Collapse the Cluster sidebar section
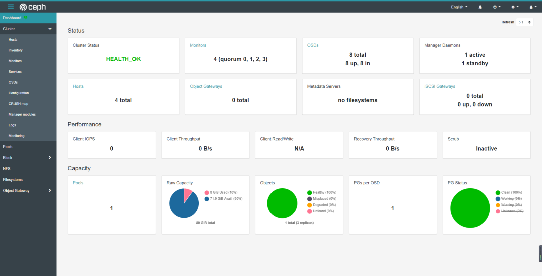 pyautogui.click(x=28, y=29)
